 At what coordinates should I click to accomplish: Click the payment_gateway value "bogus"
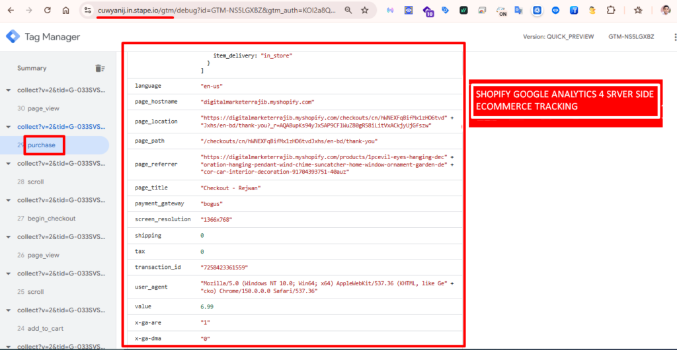pos(212,203)
